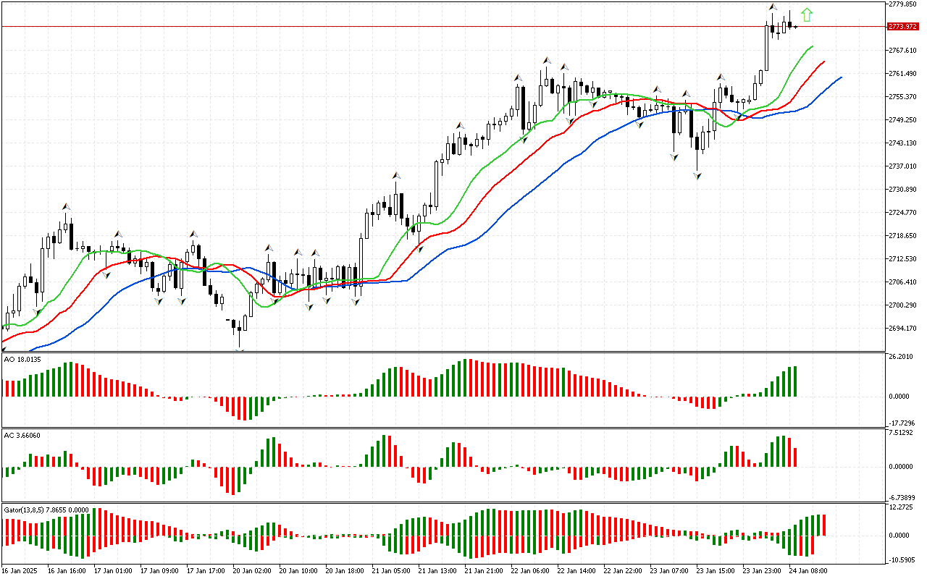Click the AC scale zero value 0.00000
Viewport: 927px width, 579px height.
[x=902, y=467]
